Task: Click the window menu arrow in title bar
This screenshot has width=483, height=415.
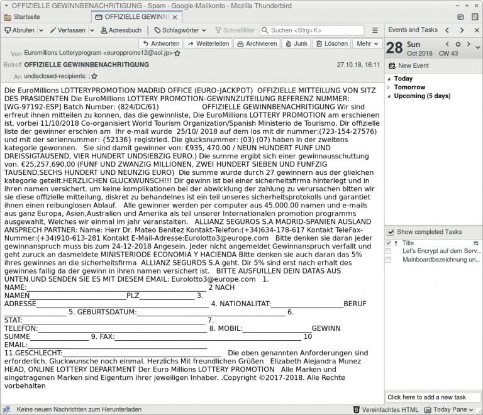Action: 6,6
